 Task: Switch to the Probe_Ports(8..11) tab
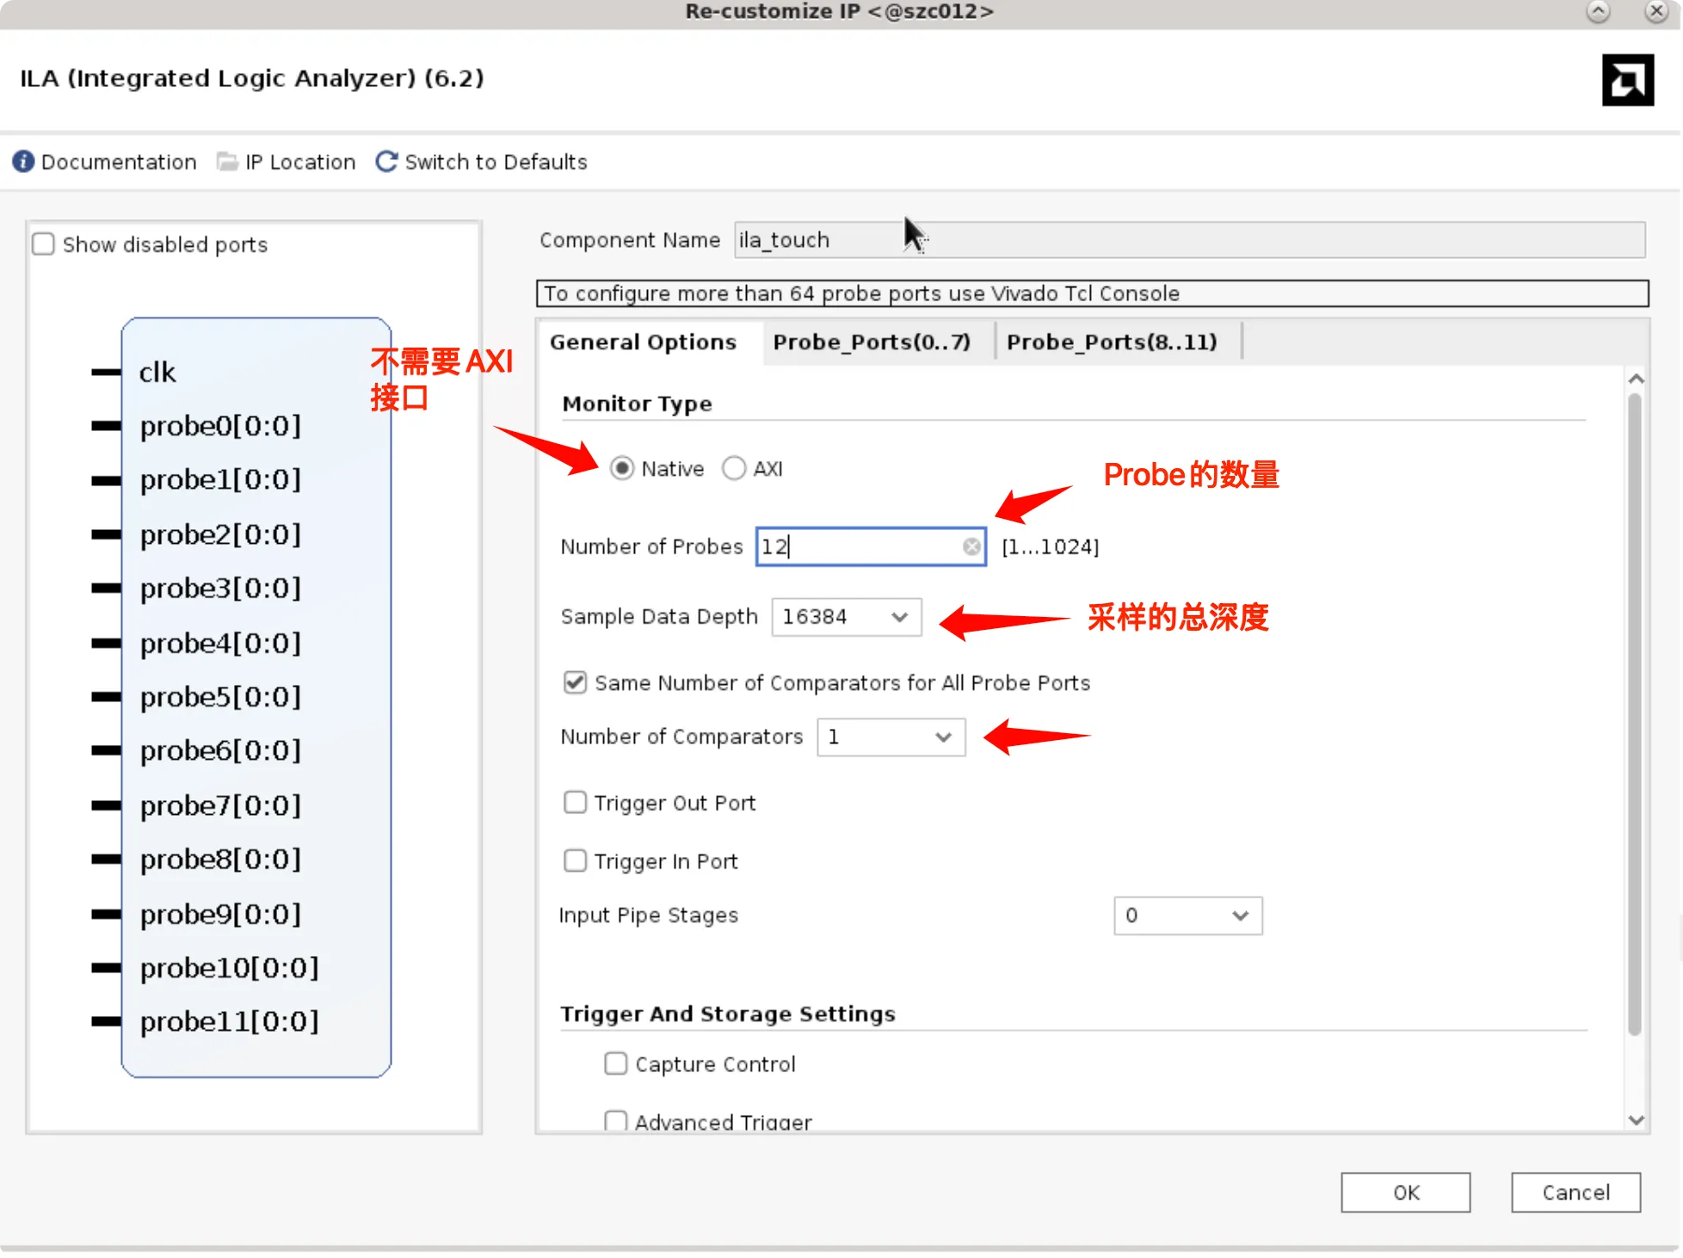[1113, 342]
